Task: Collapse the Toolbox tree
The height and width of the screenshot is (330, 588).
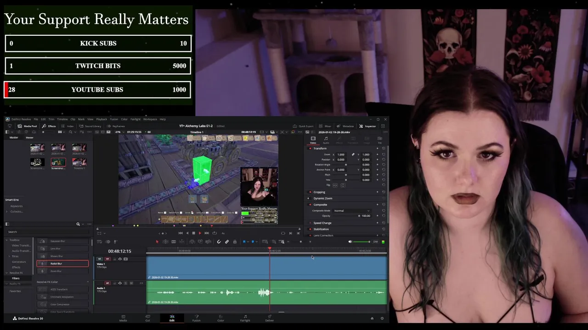Action: point(7,240)
